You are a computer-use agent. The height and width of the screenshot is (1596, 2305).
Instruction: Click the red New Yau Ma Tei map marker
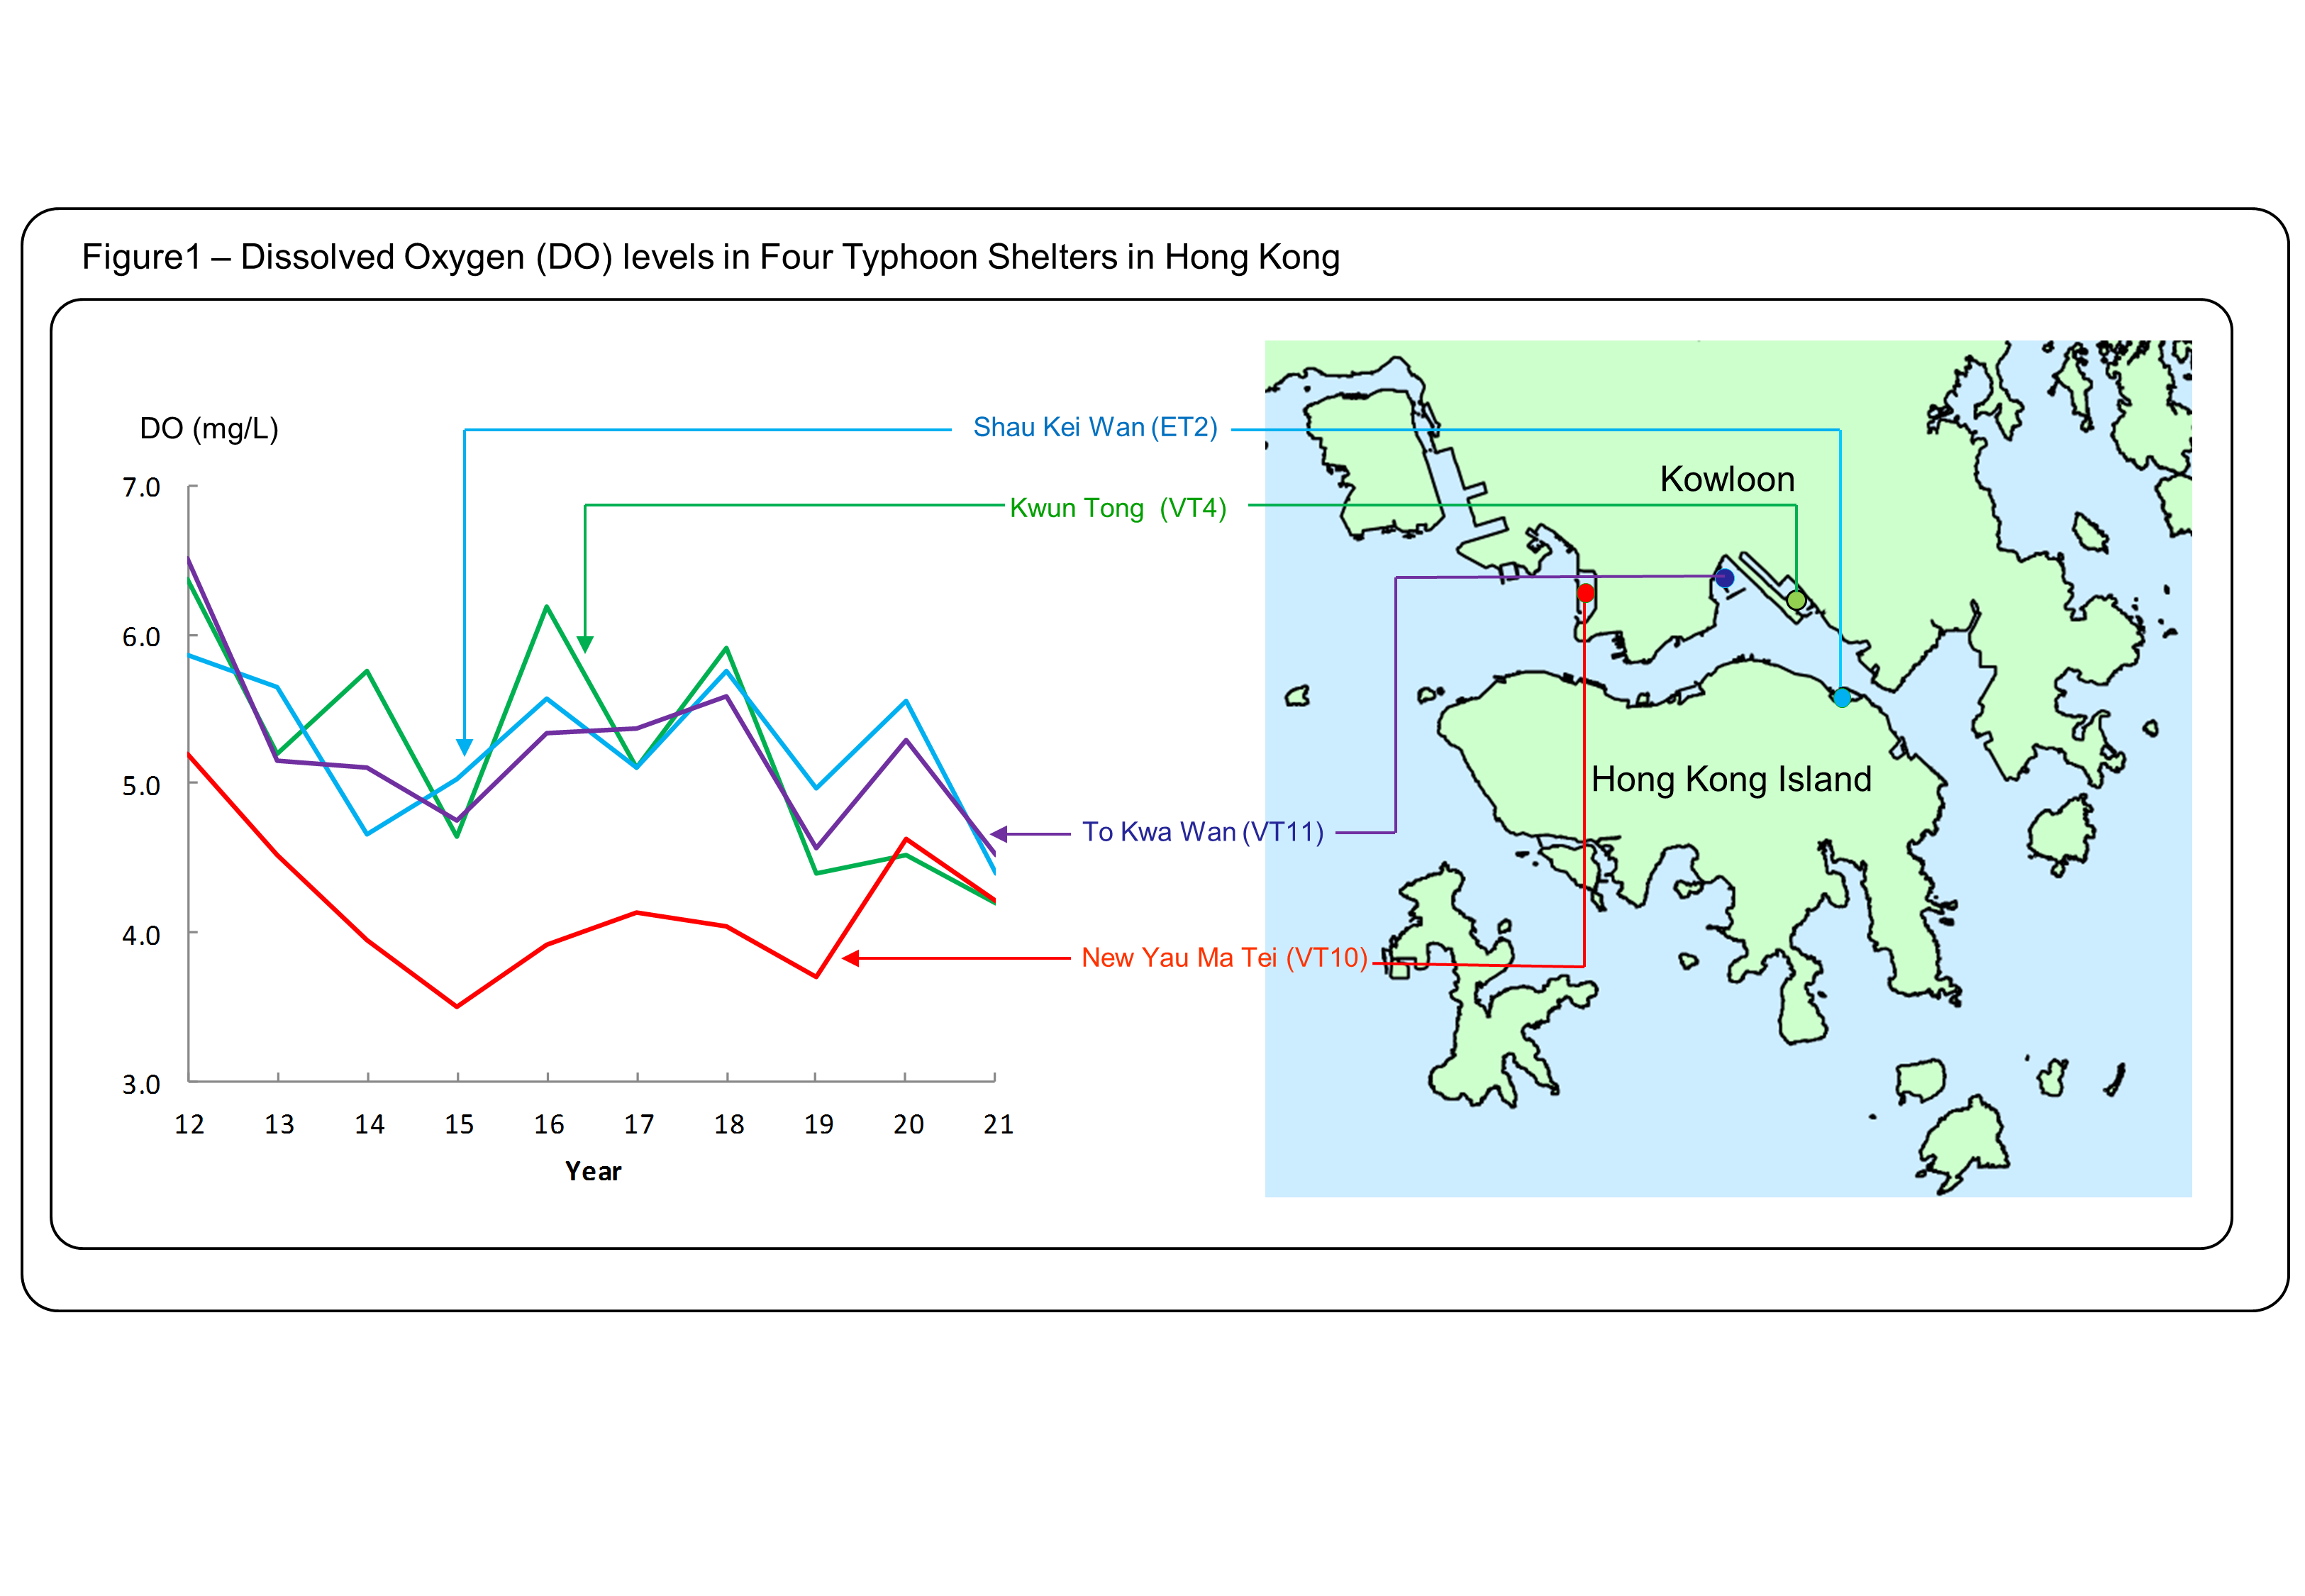tap(1585, 593)
